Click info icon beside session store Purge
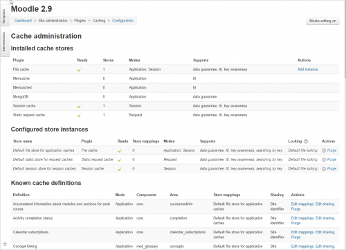The height and width of the screenshot is (250, 346). pos(324,169)
